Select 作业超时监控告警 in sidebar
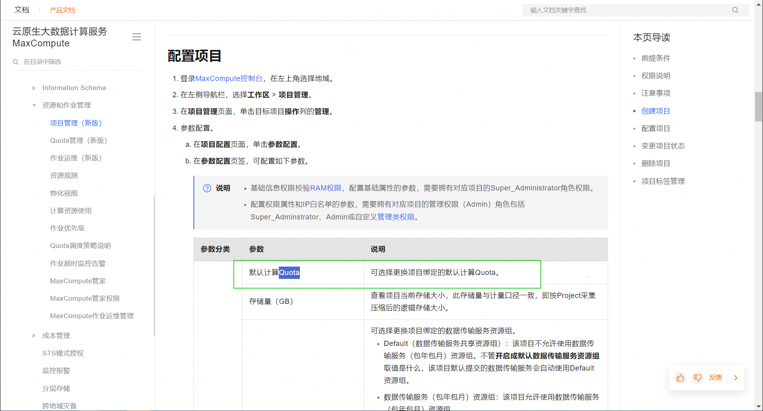763x411 pixels. (78, 263)
